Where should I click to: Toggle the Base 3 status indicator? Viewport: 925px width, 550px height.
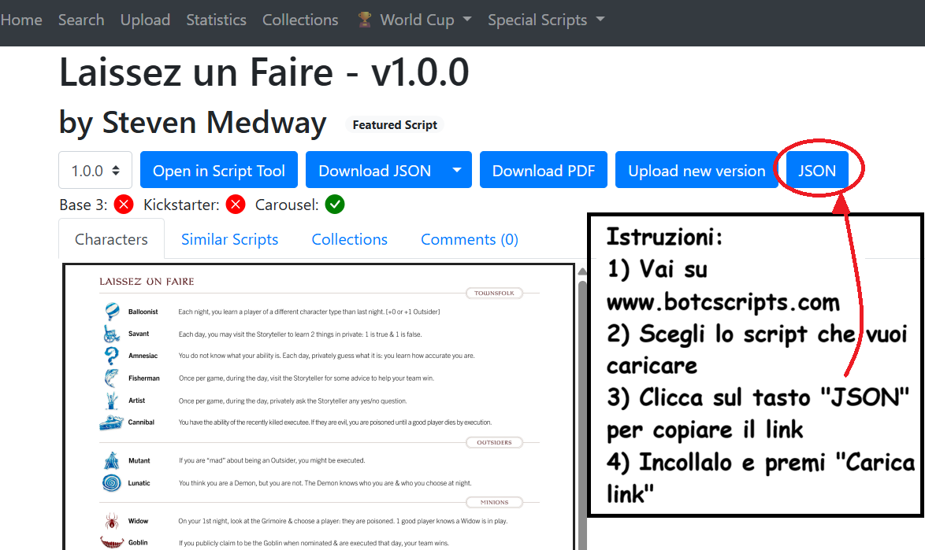123,204
